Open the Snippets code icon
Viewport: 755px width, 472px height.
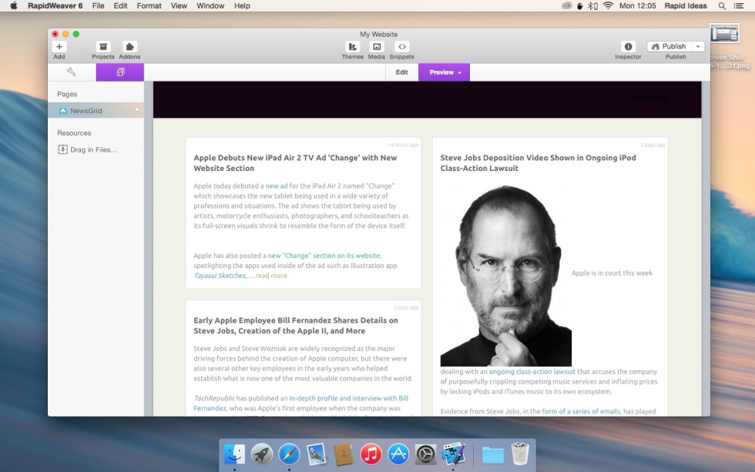coord(401,47)
